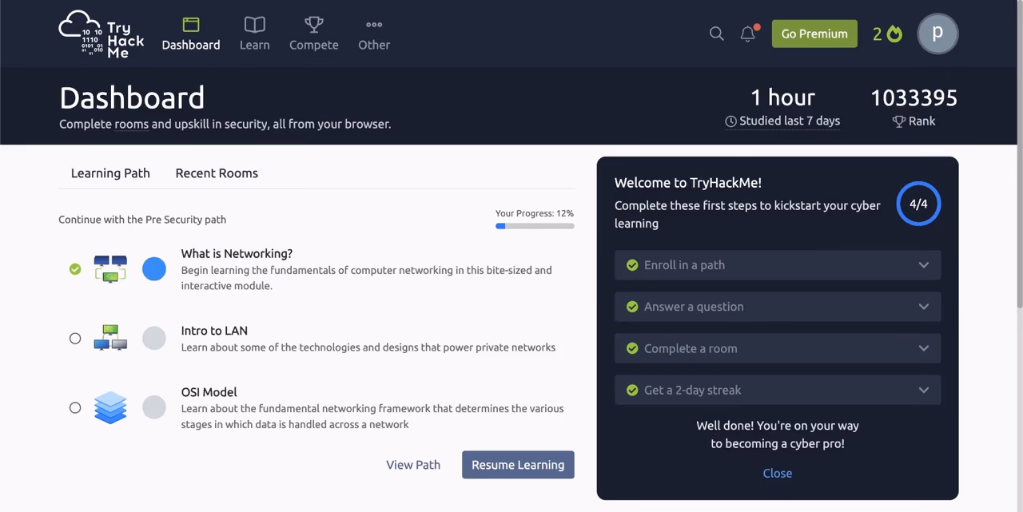Open the search magnifier icon
The height and width of the screenshot is (512, 1023).
pyautogui.click(x=716, y=34)
